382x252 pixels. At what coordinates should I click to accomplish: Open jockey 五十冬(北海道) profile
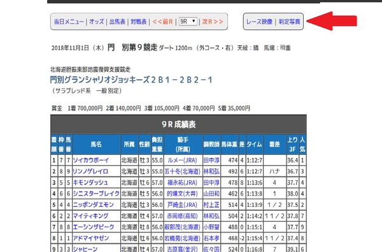(183, 171)
